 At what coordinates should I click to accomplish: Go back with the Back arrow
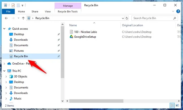tap(6, 18)
